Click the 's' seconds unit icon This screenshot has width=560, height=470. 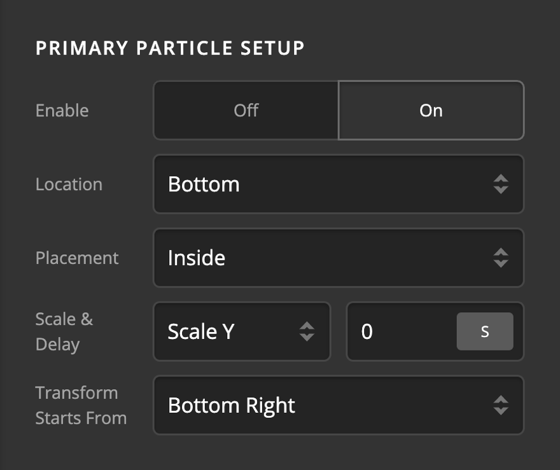point(485,331)
